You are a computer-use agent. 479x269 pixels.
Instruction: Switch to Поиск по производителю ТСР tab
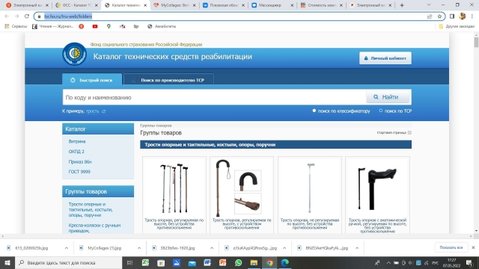(168, 80)
